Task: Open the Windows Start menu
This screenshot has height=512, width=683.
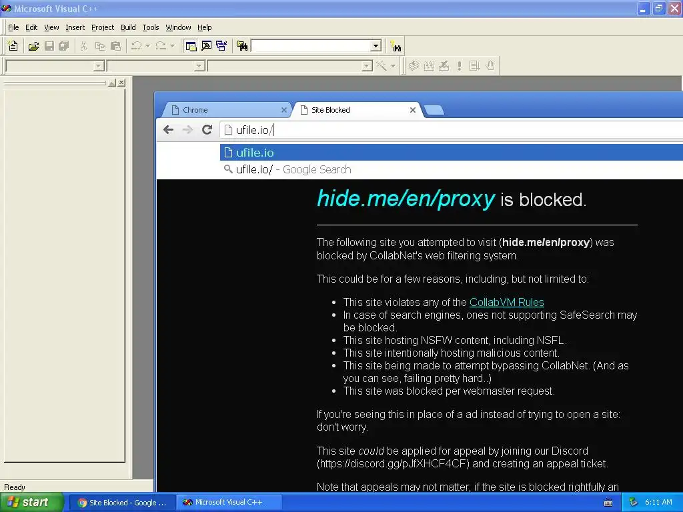Action: (31, 503)
